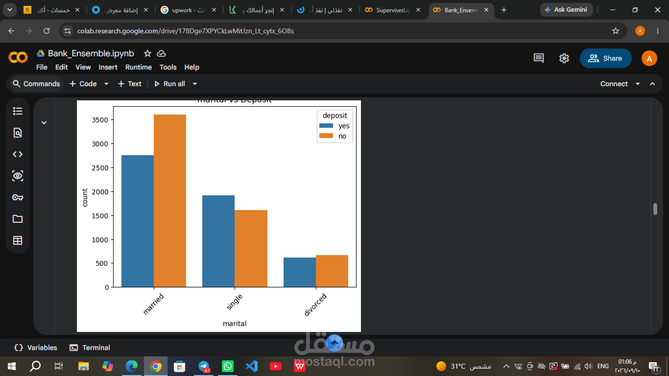
Task: Open a new browser tab
Action: click(504, 10)
